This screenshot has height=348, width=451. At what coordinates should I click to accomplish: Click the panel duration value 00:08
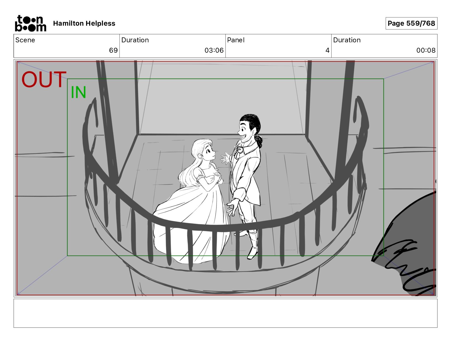[426, 50]
